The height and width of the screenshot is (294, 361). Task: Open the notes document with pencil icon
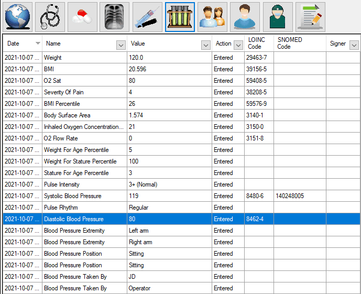coord(310,17)
